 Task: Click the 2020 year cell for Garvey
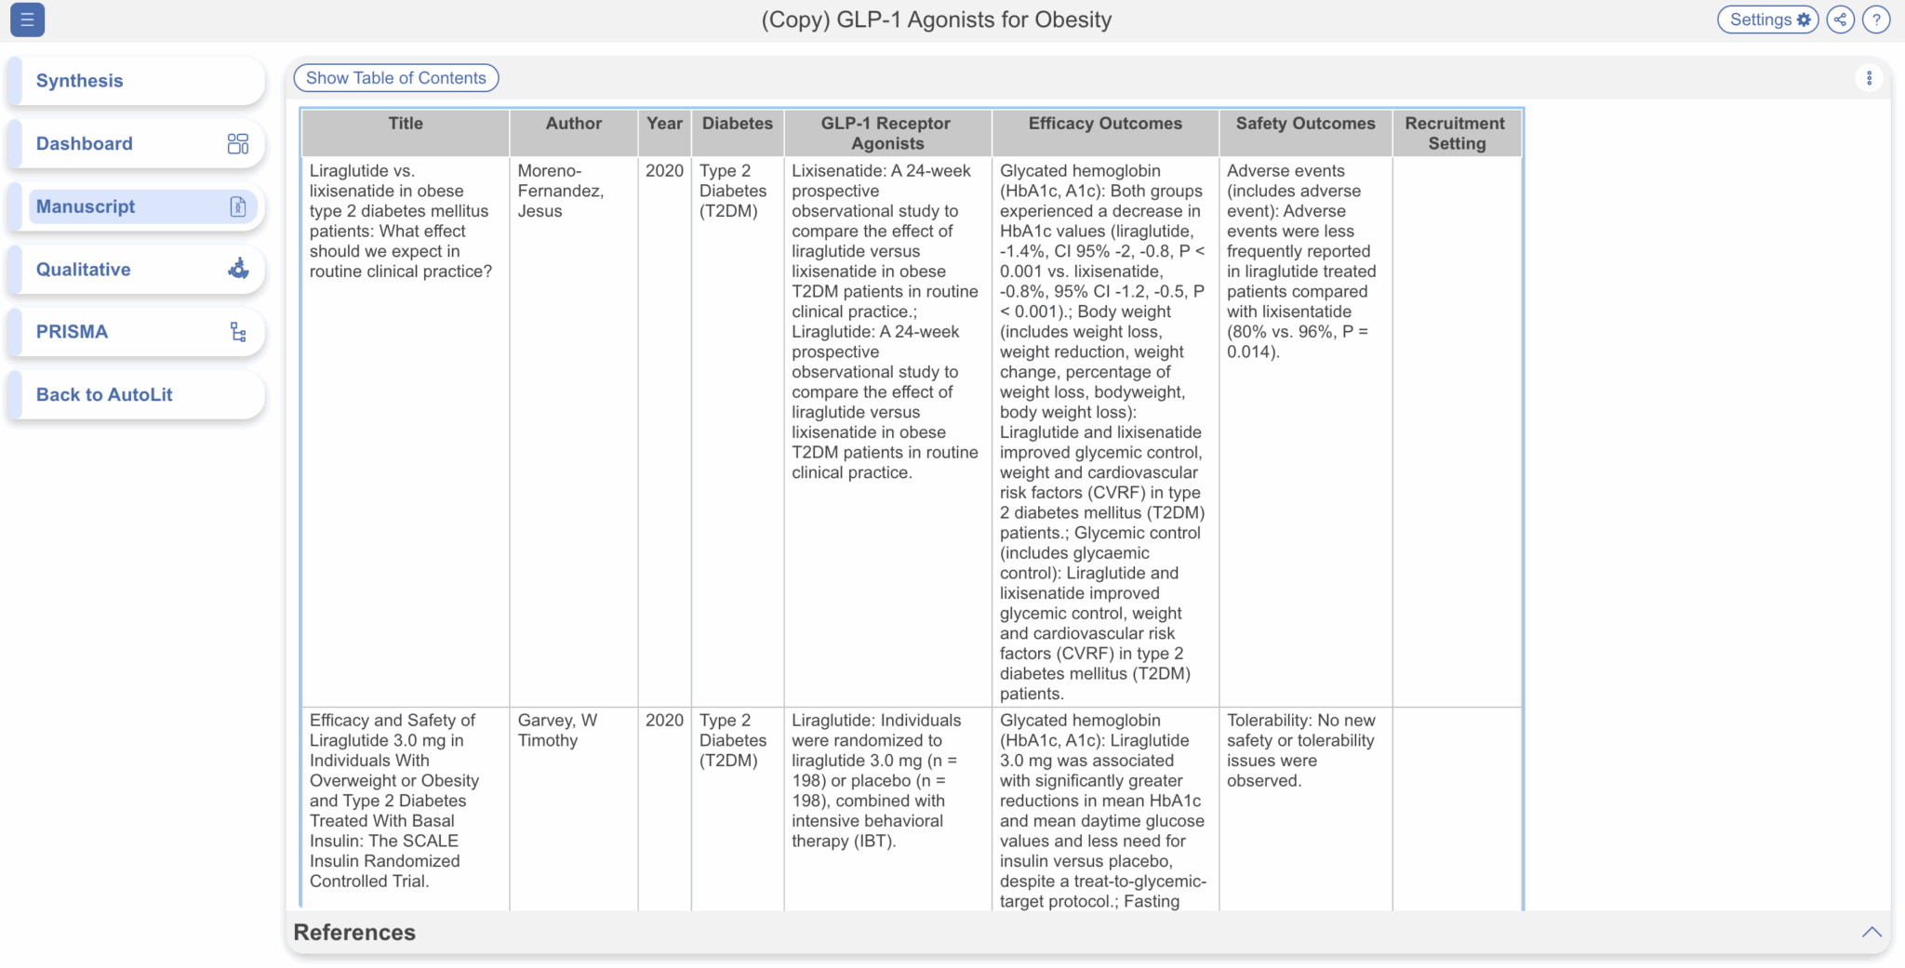pos(665,809)
